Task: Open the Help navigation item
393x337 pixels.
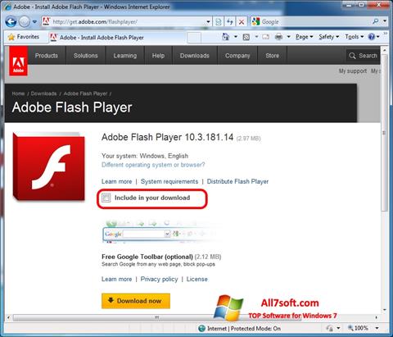Action: [158, 56]
